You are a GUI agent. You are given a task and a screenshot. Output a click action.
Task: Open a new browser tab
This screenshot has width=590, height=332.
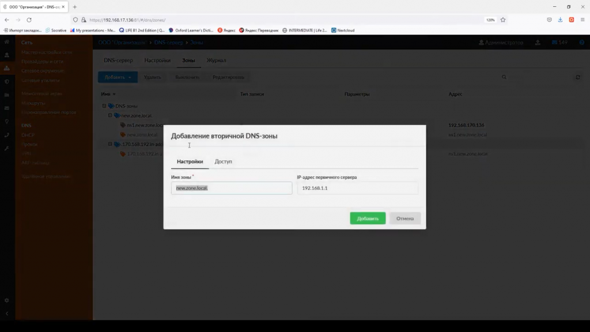point(74,7)
